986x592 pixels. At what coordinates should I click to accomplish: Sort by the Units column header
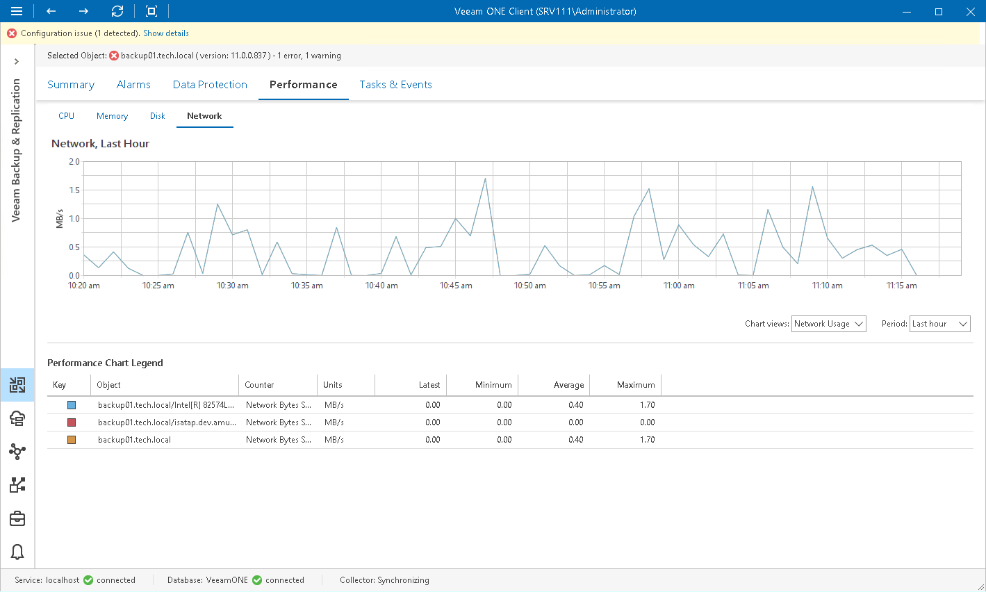coord(346,385)
